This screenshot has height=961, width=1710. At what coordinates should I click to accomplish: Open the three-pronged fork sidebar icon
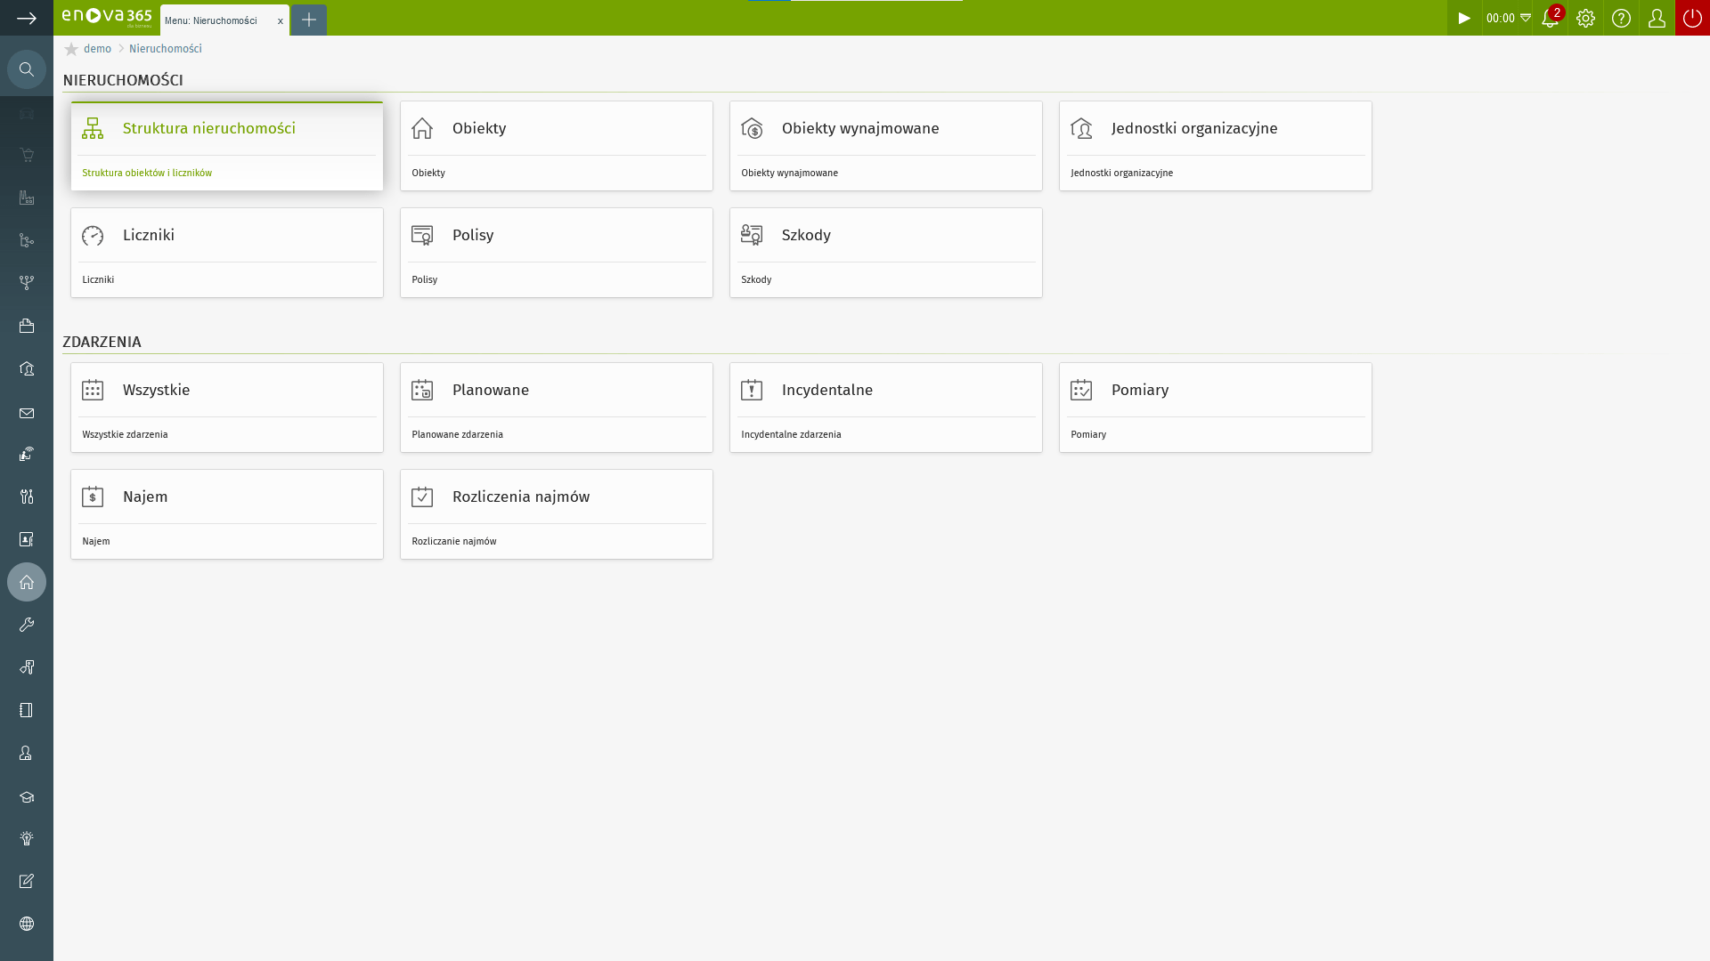(27, 283)
